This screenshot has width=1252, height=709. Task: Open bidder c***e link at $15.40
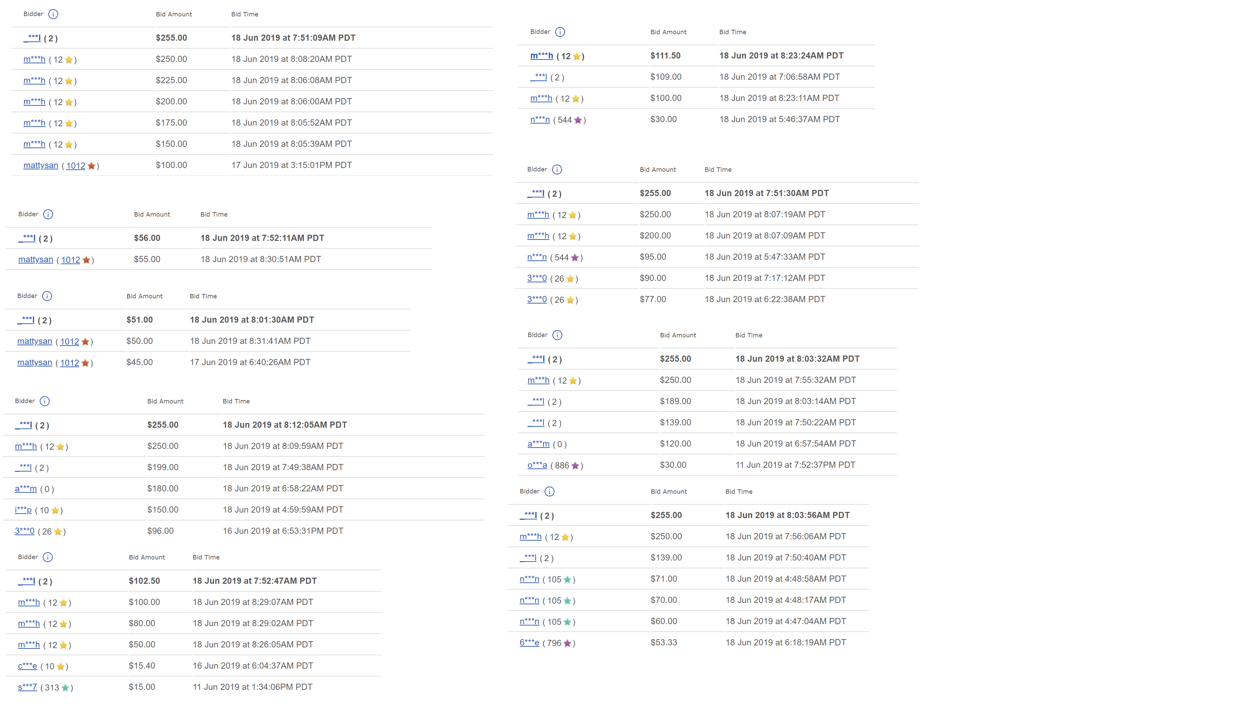[x=27, y=666]
